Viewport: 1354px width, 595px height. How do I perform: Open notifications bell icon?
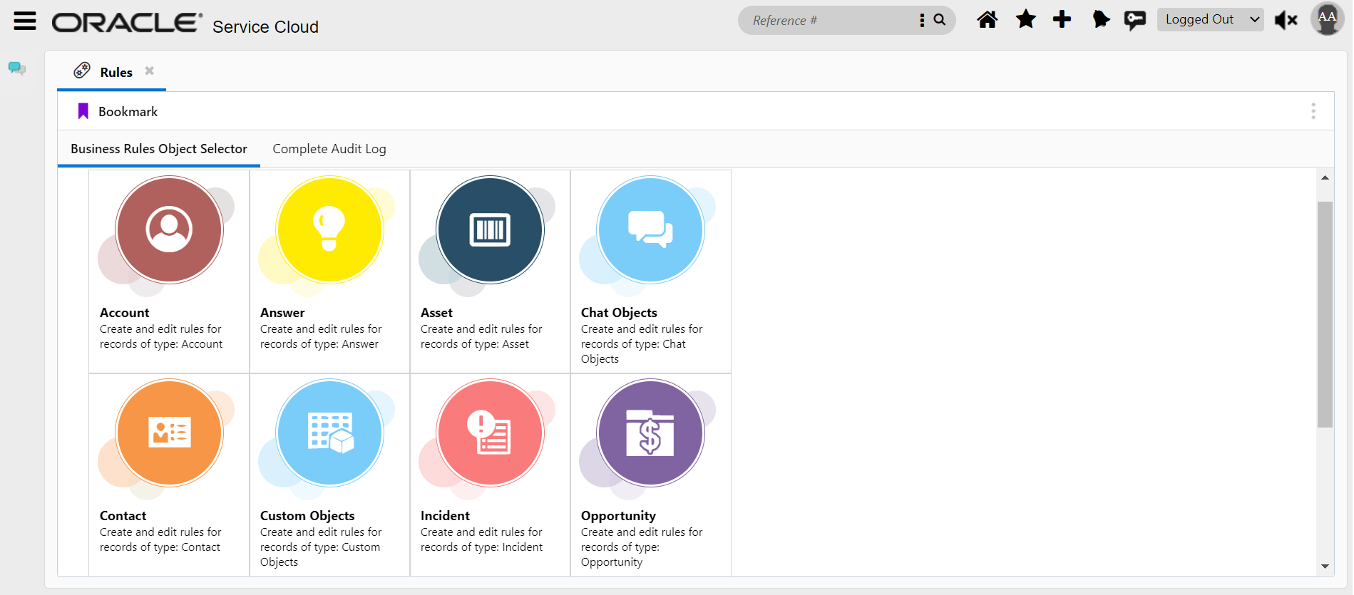pos(1100,19)
